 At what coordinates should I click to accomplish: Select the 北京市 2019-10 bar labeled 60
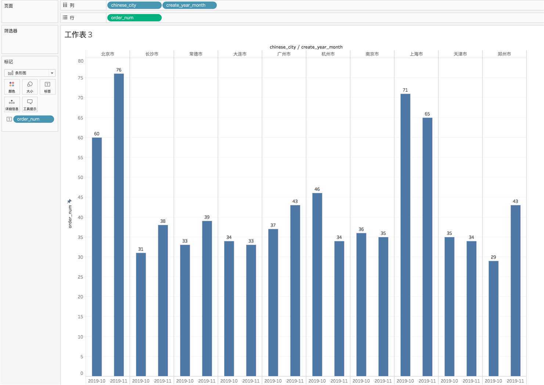click(97, 257)
